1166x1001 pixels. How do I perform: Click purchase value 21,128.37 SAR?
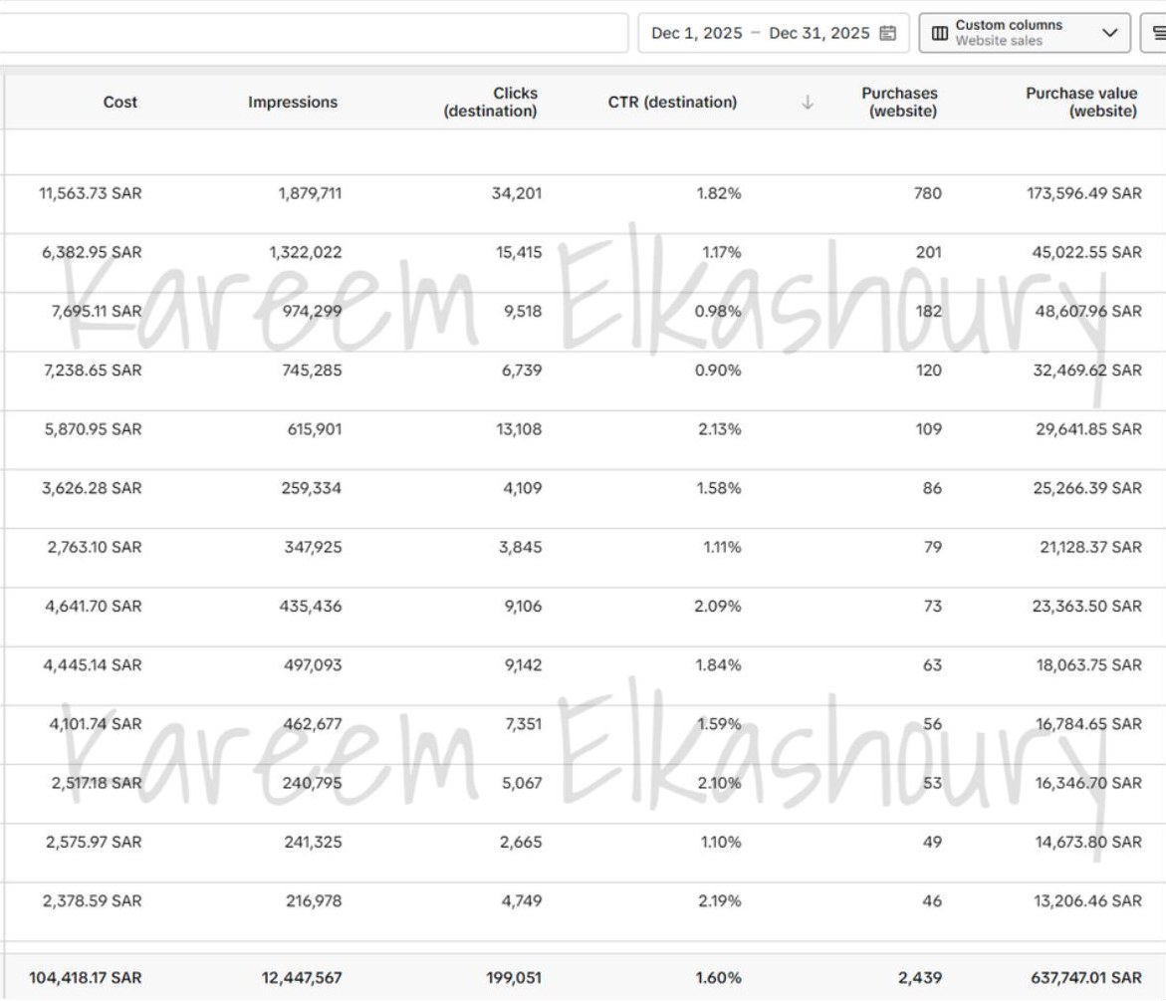click(1091, 548)
